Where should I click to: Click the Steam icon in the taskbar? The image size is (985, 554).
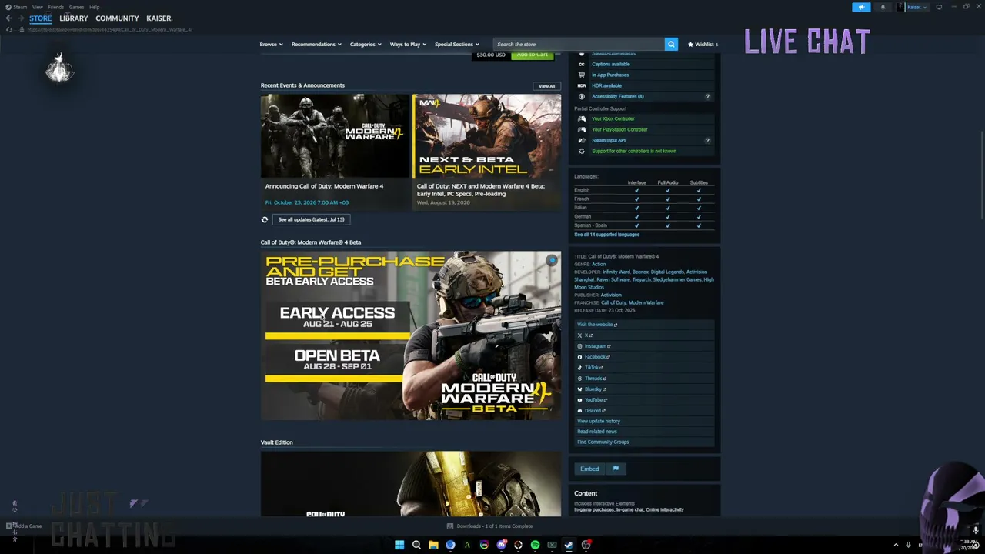point(569,545)
